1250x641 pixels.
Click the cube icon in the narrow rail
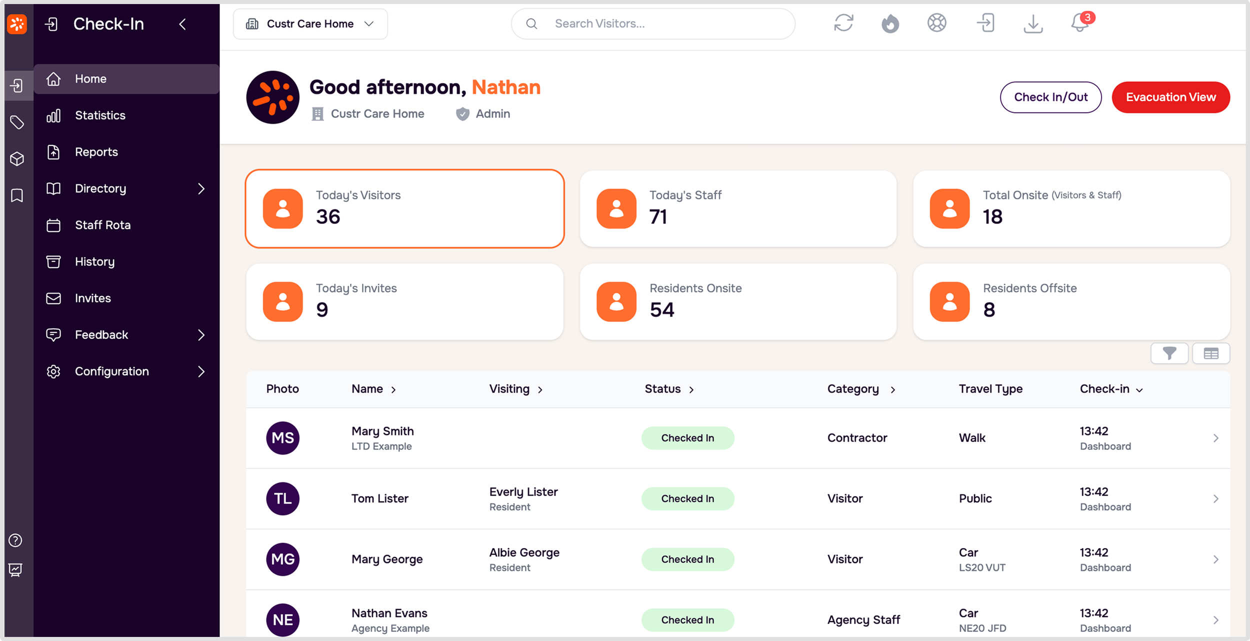(x=17, y=159)
